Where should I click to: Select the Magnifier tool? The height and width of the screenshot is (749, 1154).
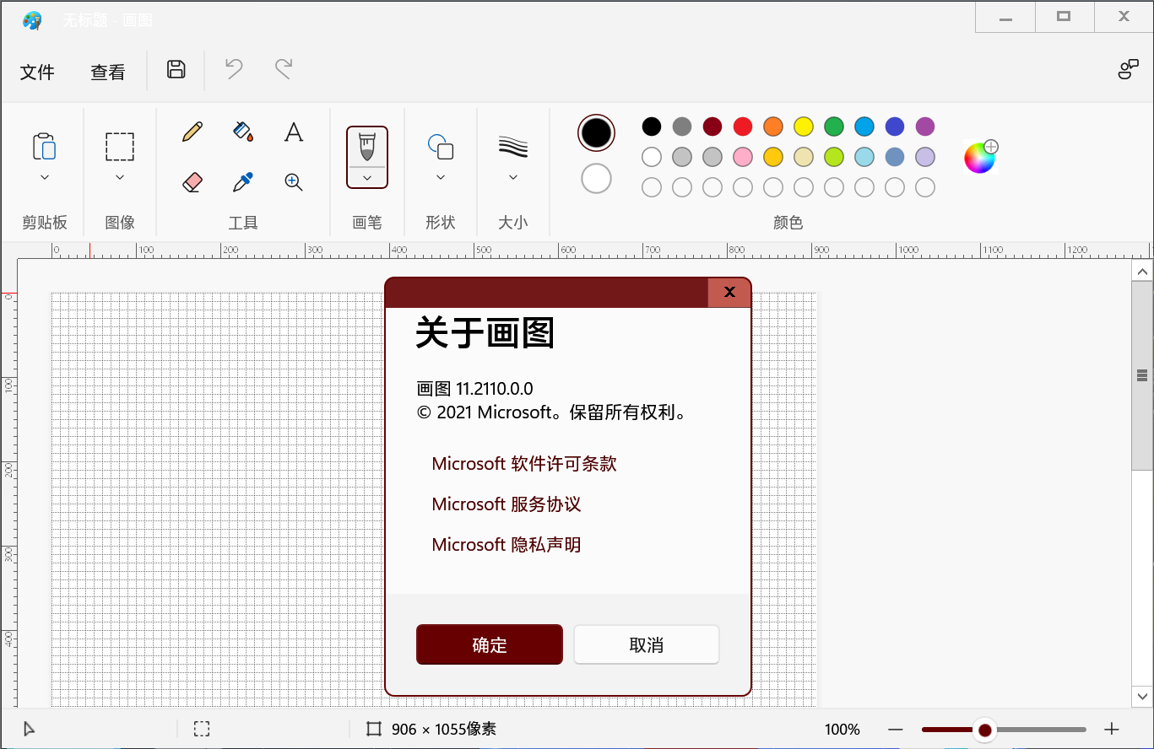[x=293, y=181]
